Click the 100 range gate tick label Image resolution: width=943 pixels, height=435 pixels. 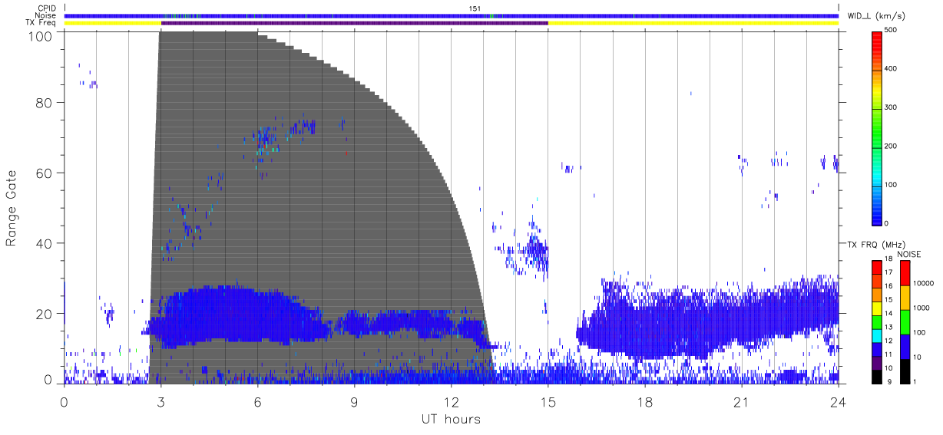tap(39, 36)
